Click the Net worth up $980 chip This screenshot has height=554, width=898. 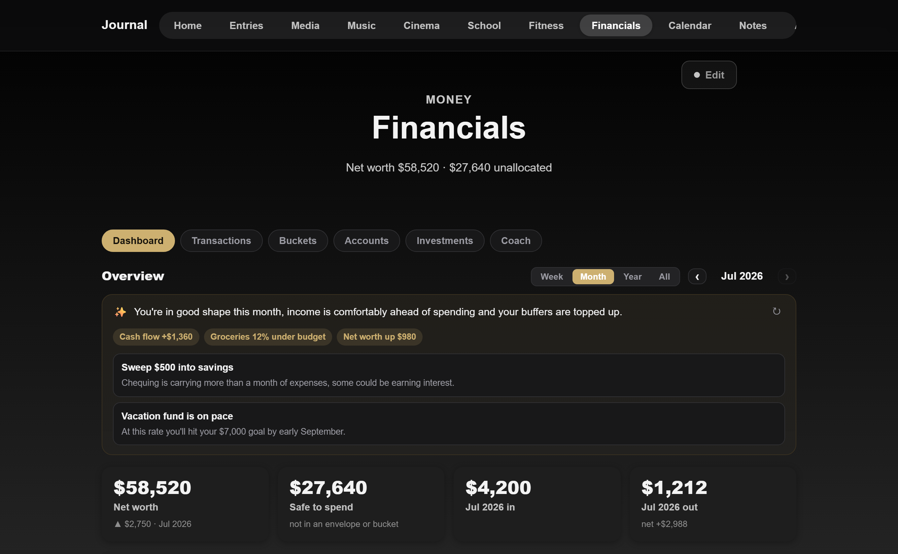click(x=379, y=337)
